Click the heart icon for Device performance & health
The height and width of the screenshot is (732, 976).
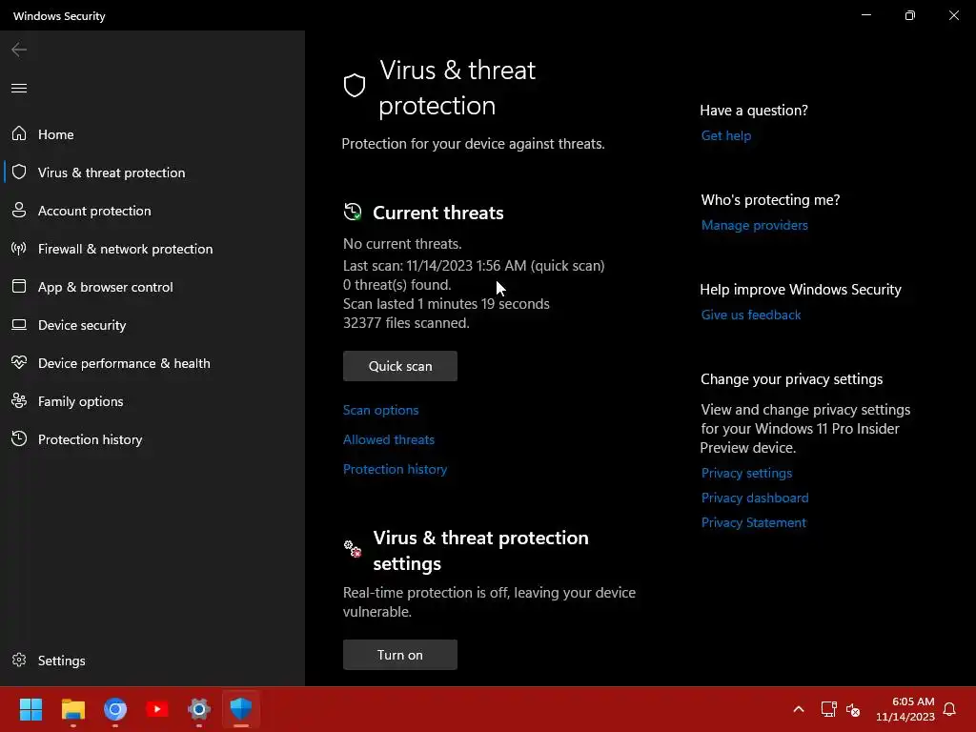pyautogui.click(x=19, y=362)
